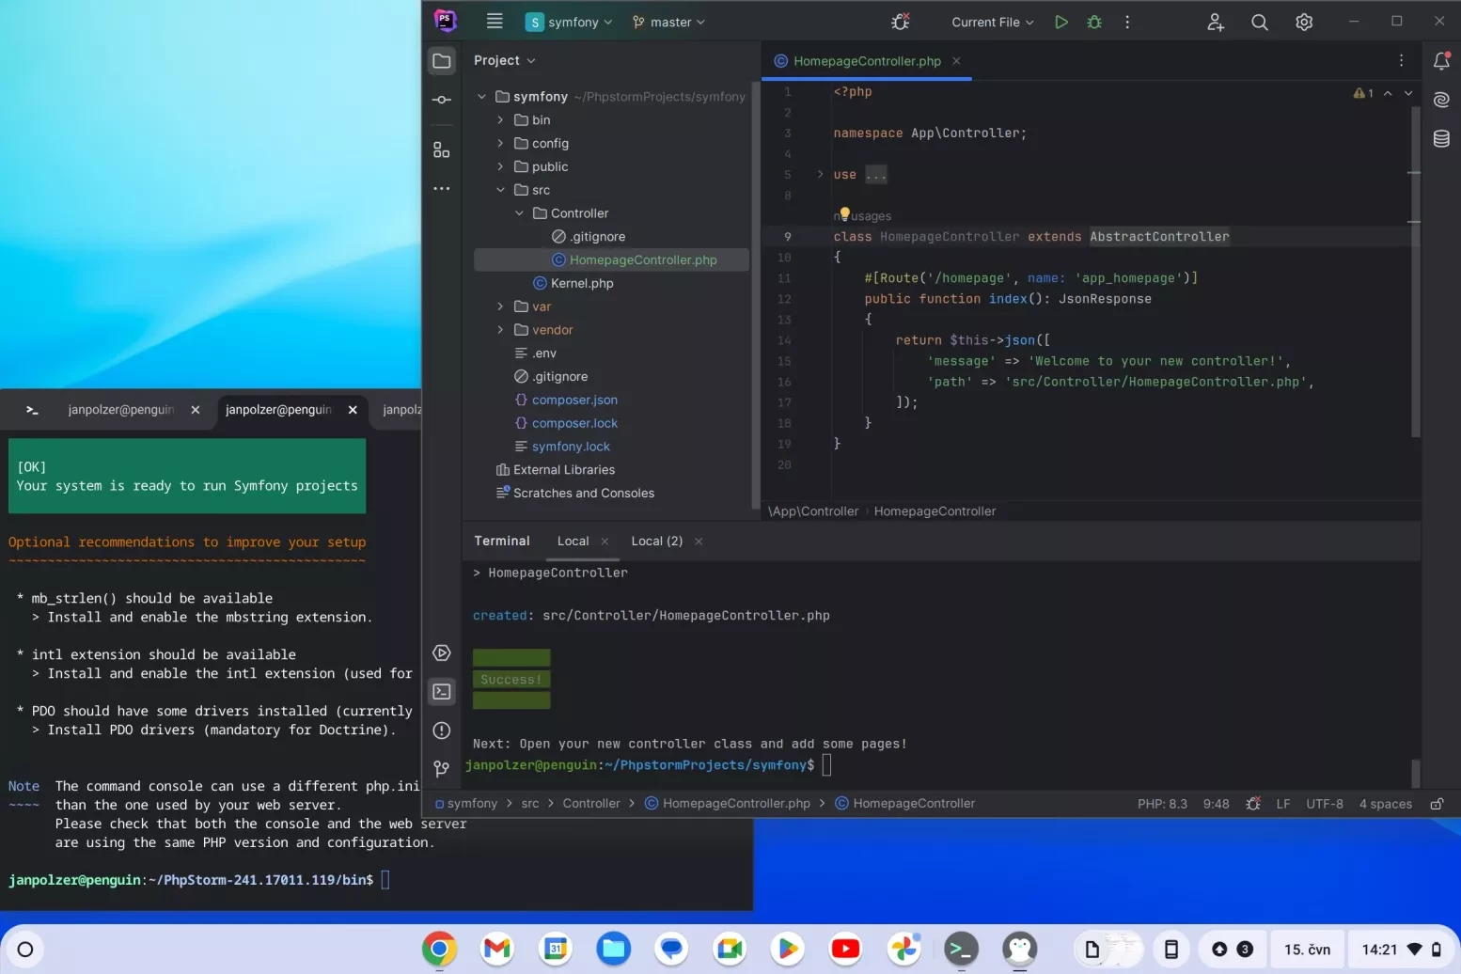Expand the vendor folder

point(500,330)
